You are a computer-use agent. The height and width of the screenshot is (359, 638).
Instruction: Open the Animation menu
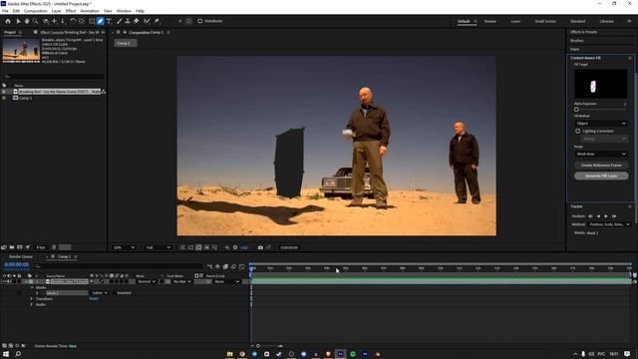pyautogui.click(x=90, y=11)
